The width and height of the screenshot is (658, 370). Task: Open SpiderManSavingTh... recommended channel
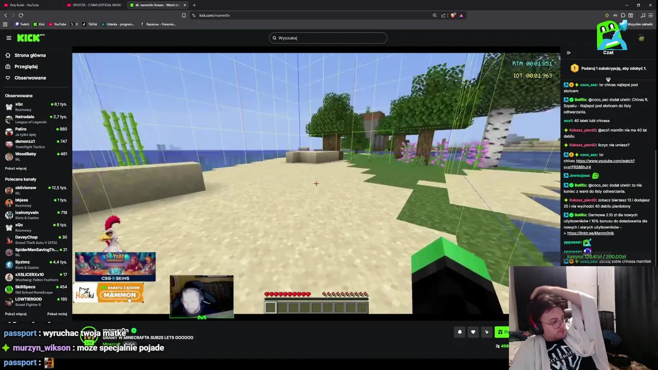(36, 252)
